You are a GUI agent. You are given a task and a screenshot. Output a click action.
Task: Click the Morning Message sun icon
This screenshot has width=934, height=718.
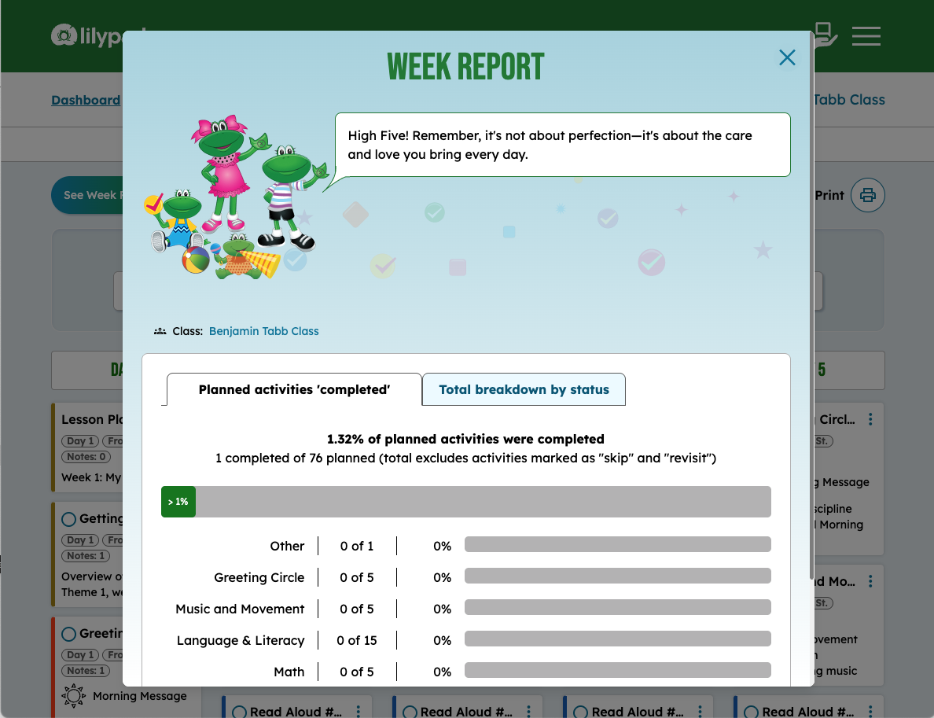pyautogui.click(x=73, y=696)
